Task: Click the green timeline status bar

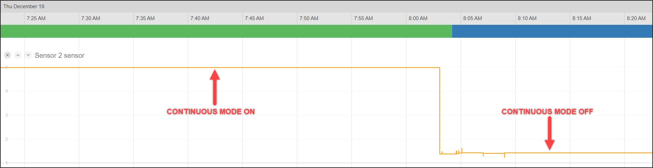Action: point(226,31)
